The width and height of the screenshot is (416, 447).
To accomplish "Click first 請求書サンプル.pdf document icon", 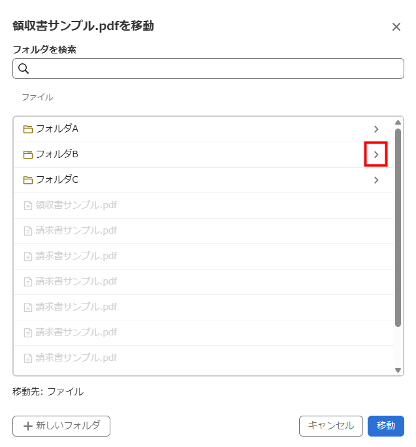I will click(x=27, y=230).
